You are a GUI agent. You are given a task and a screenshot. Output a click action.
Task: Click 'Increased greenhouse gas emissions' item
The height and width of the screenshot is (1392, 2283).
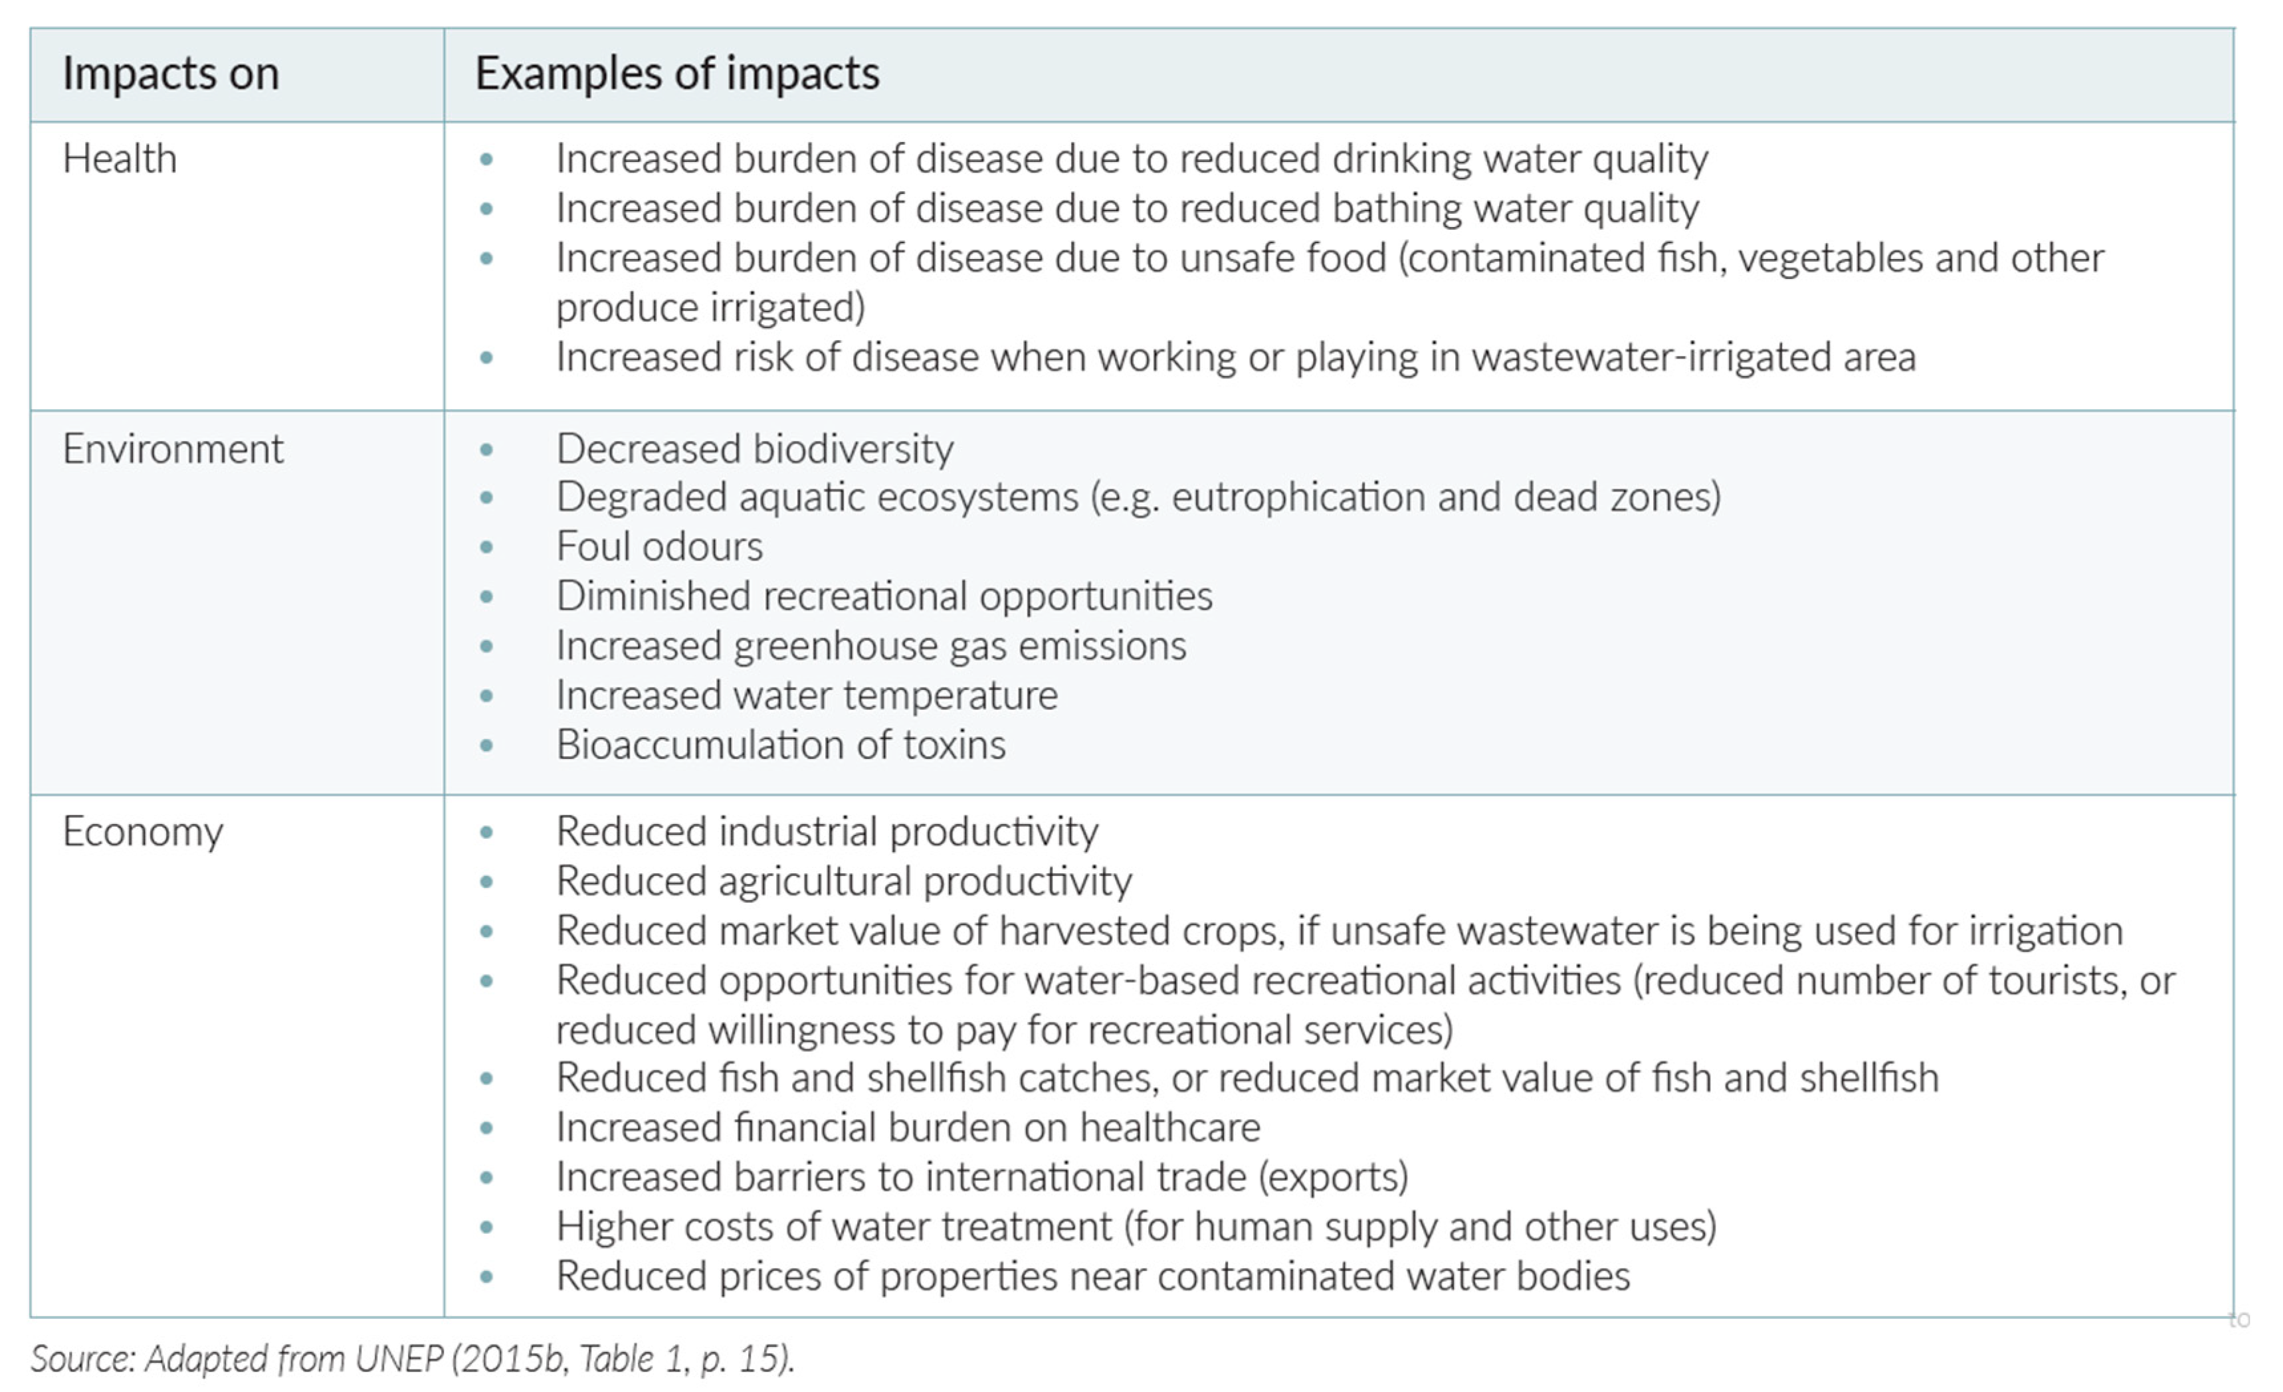[871, 646]
